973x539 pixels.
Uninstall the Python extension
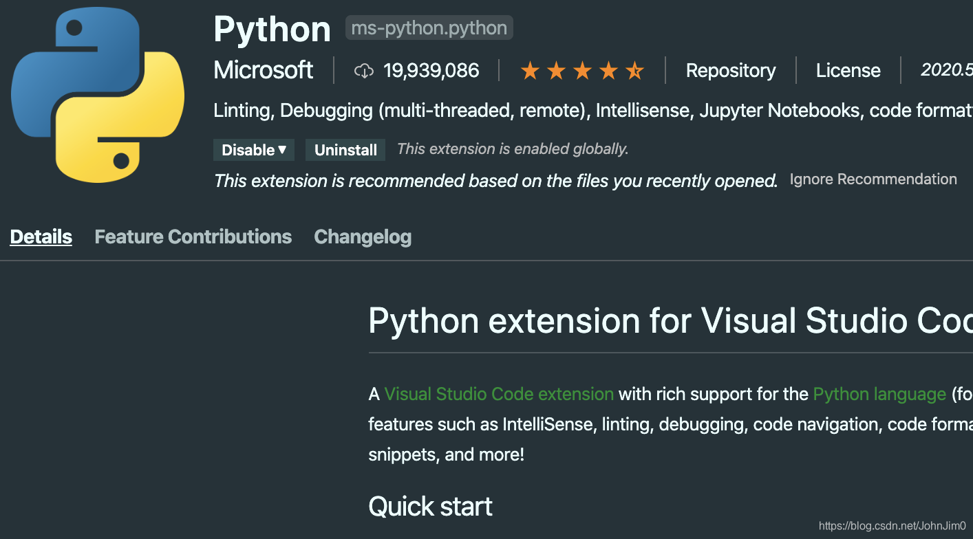(345, 149)
